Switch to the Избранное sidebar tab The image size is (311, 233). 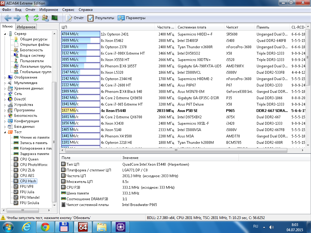(26, 27)
